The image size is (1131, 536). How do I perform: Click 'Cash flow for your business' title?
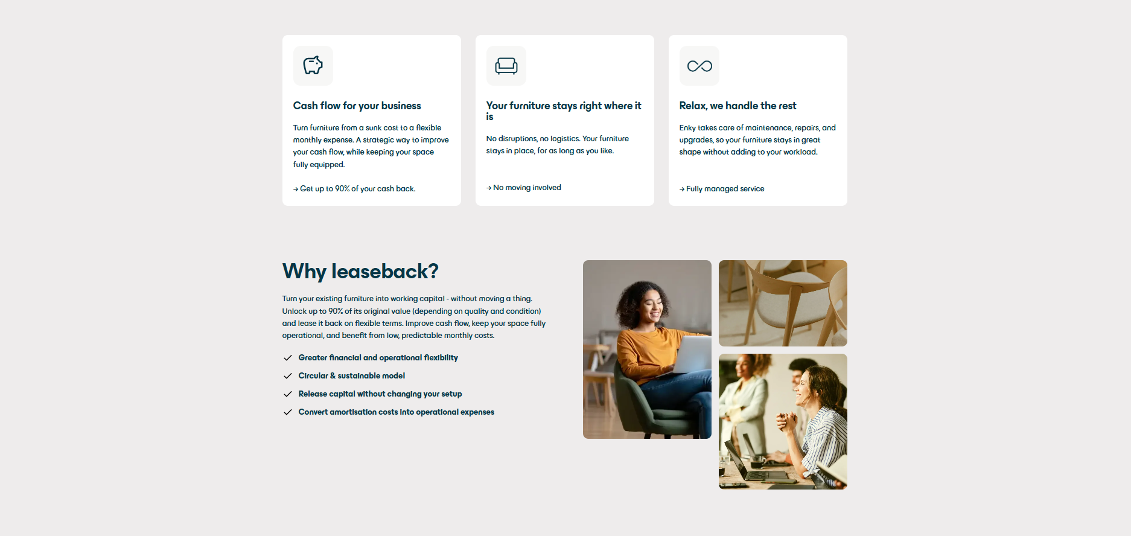point(357,106)
